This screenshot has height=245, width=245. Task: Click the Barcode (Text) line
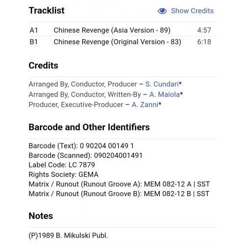[x=81, y=146]
